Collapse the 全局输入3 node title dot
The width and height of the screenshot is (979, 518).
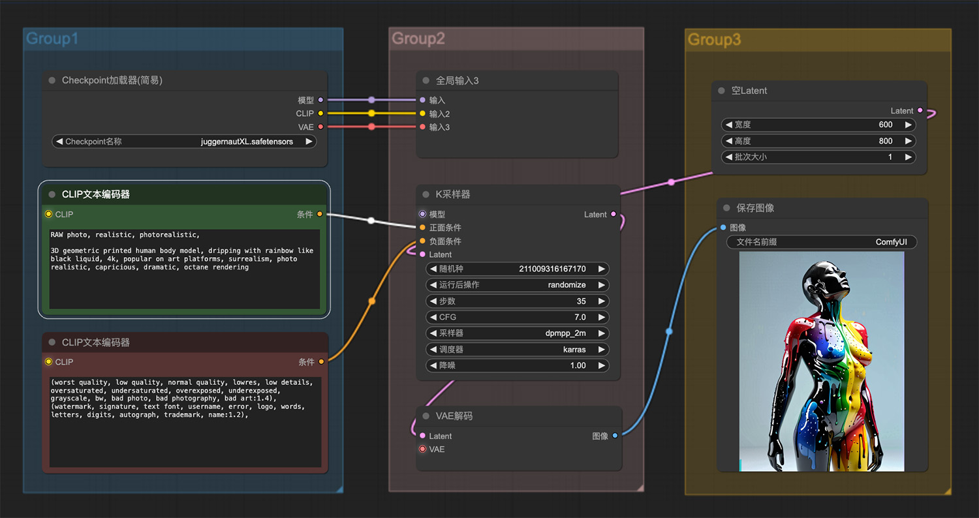click(426, 81)
